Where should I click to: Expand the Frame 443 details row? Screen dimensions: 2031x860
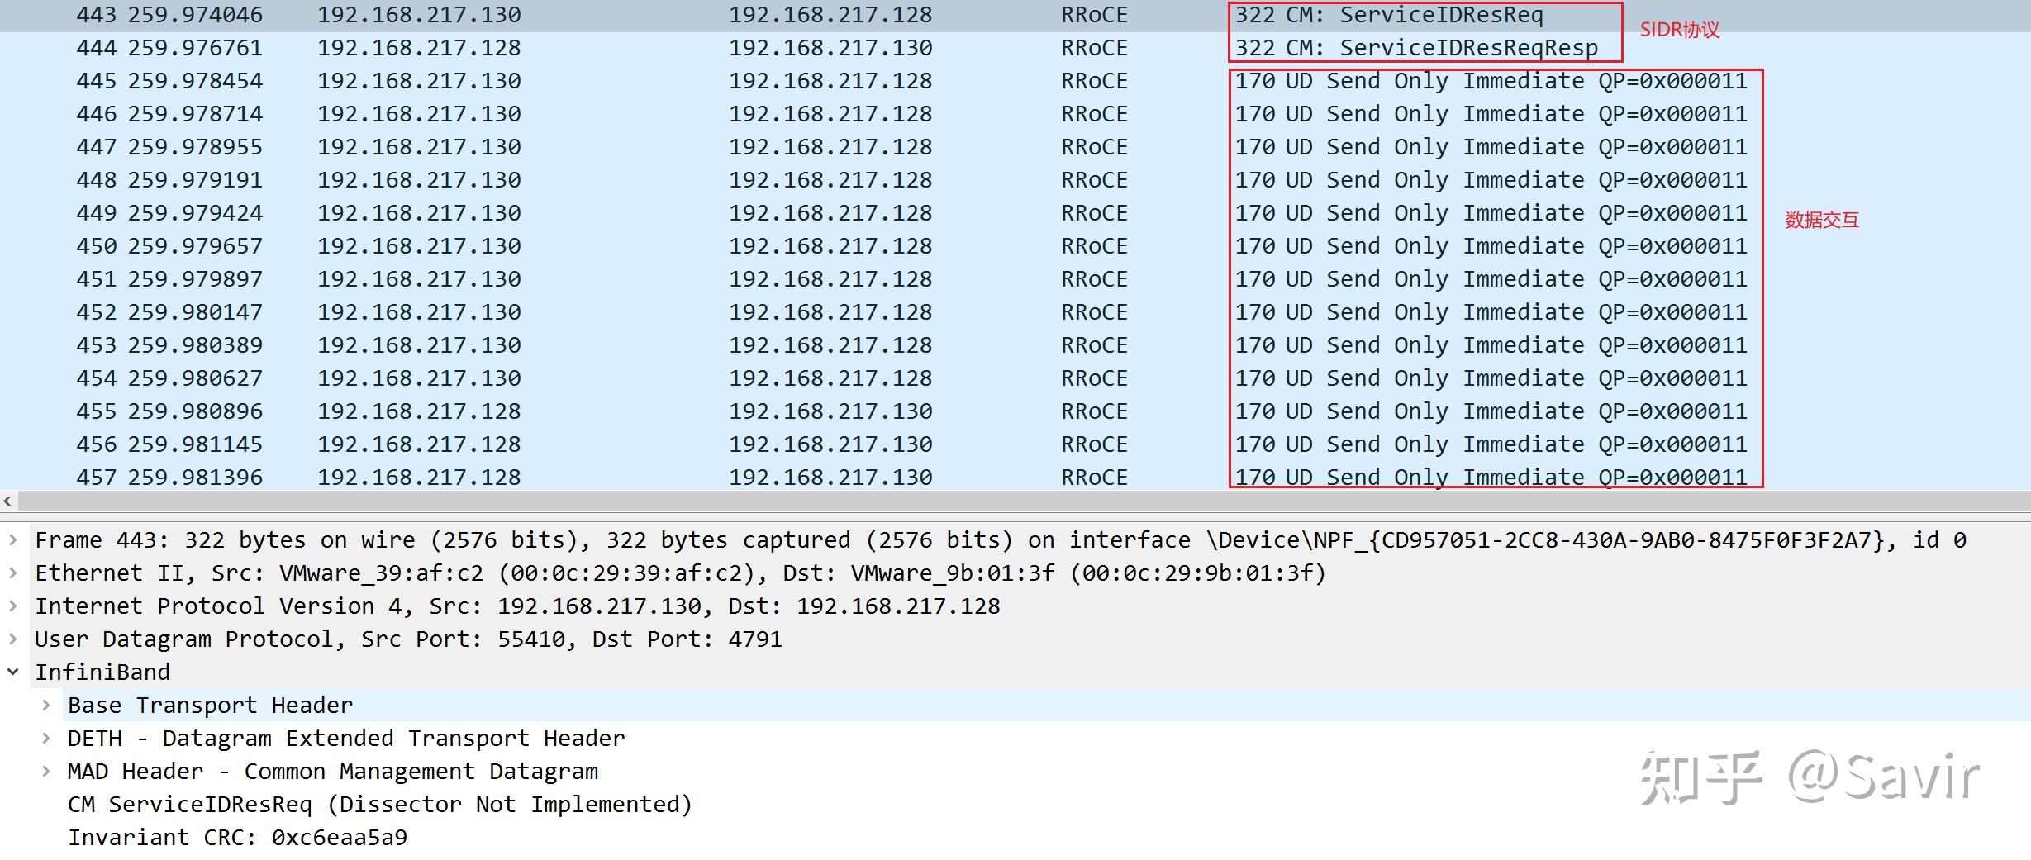(13, 540)
